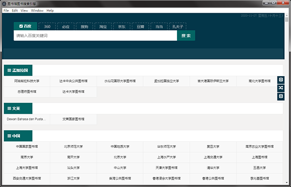Open 达卡大学图书馆 link

[74, 92]
